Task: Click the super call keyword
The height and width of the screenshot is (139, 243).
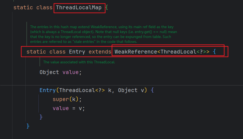Action: pos(61,99)
